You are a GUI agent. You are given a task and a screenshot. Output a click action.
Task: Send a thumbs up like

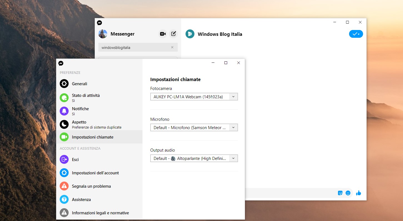359,193
